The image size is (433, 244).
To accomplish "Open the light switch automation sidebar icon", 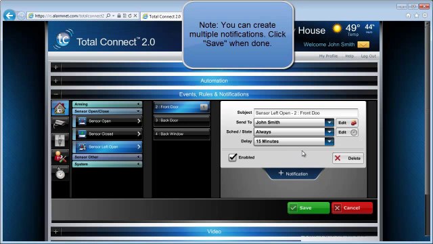I will coord(60,140).
